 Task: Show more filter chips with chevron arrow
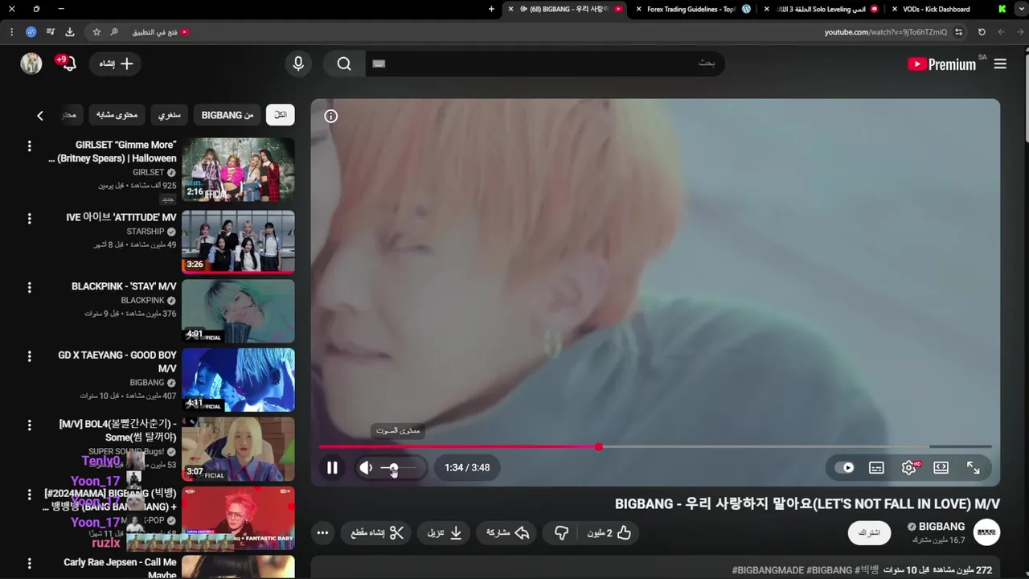(x=39, y=116)
